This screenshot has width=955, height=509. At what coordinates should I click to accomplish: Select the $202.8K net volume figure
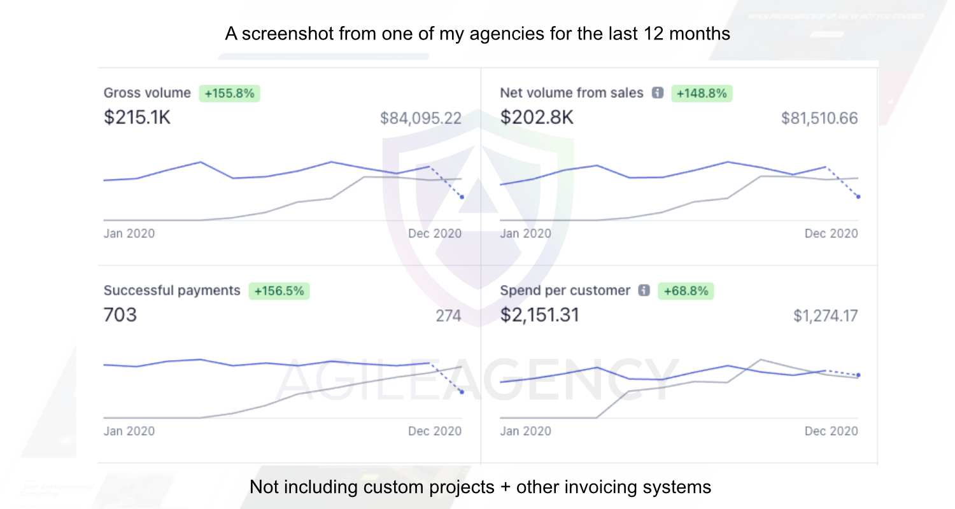point(536,118)
